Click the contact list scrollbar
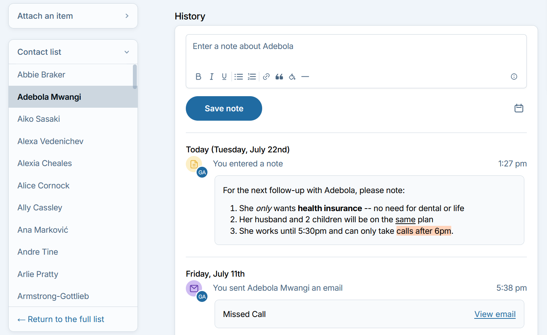Viewport: 547px width, 335px height. pos(135,76)
